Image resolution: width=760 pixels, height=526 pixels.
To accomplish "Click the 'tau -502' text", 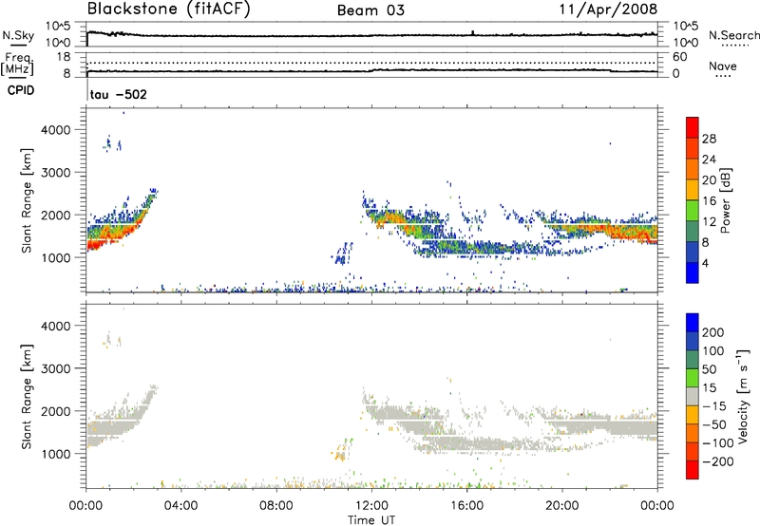I will pyautogui.click(x=118, y=94).
